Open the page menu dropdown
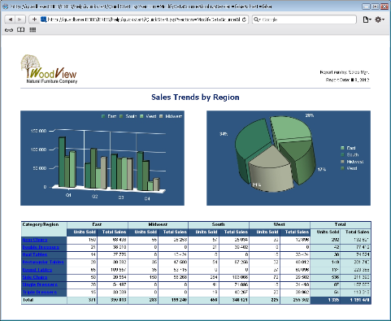391x321 pixels. (x=367, y=20)
